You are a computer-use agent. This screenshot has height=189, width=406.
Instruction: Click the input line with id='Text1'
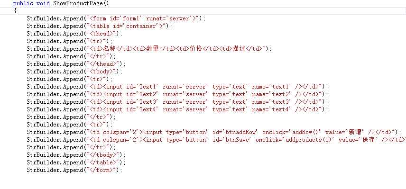tap(177, 87)
